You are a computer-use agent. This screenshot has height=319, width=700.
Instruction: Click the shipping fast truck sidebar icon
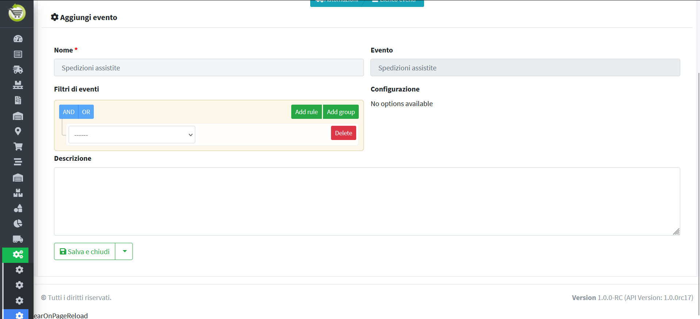pyautogui.click(x=18, y=70)
